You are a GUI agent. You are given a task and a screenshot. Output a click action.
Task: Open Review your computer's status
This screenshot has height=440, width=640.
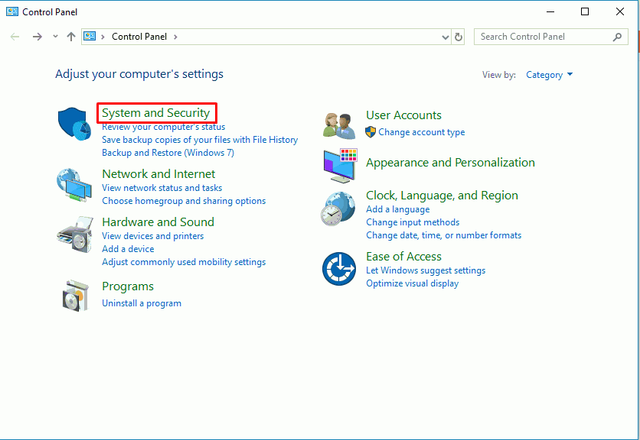(163, 127)
